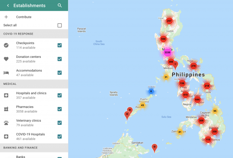Screen dimensions: 233x158
Task: Expand the pink 3330 cluster near Manila
Action: [x=167, y=52]
